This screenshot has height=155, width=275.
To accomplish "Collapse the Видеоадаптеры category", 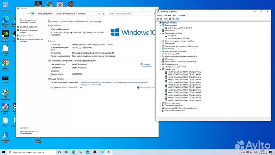I will (x=160, y=26).
